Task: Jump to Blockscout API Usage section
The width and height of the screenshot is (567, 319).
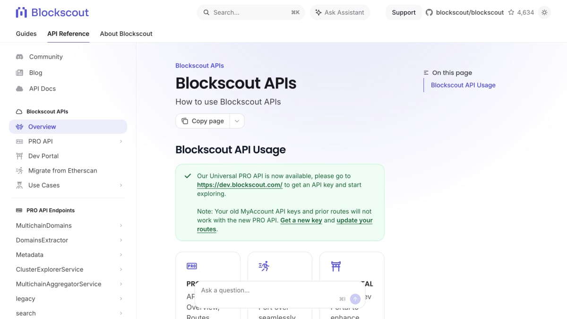Action: (x=463, y=85)
